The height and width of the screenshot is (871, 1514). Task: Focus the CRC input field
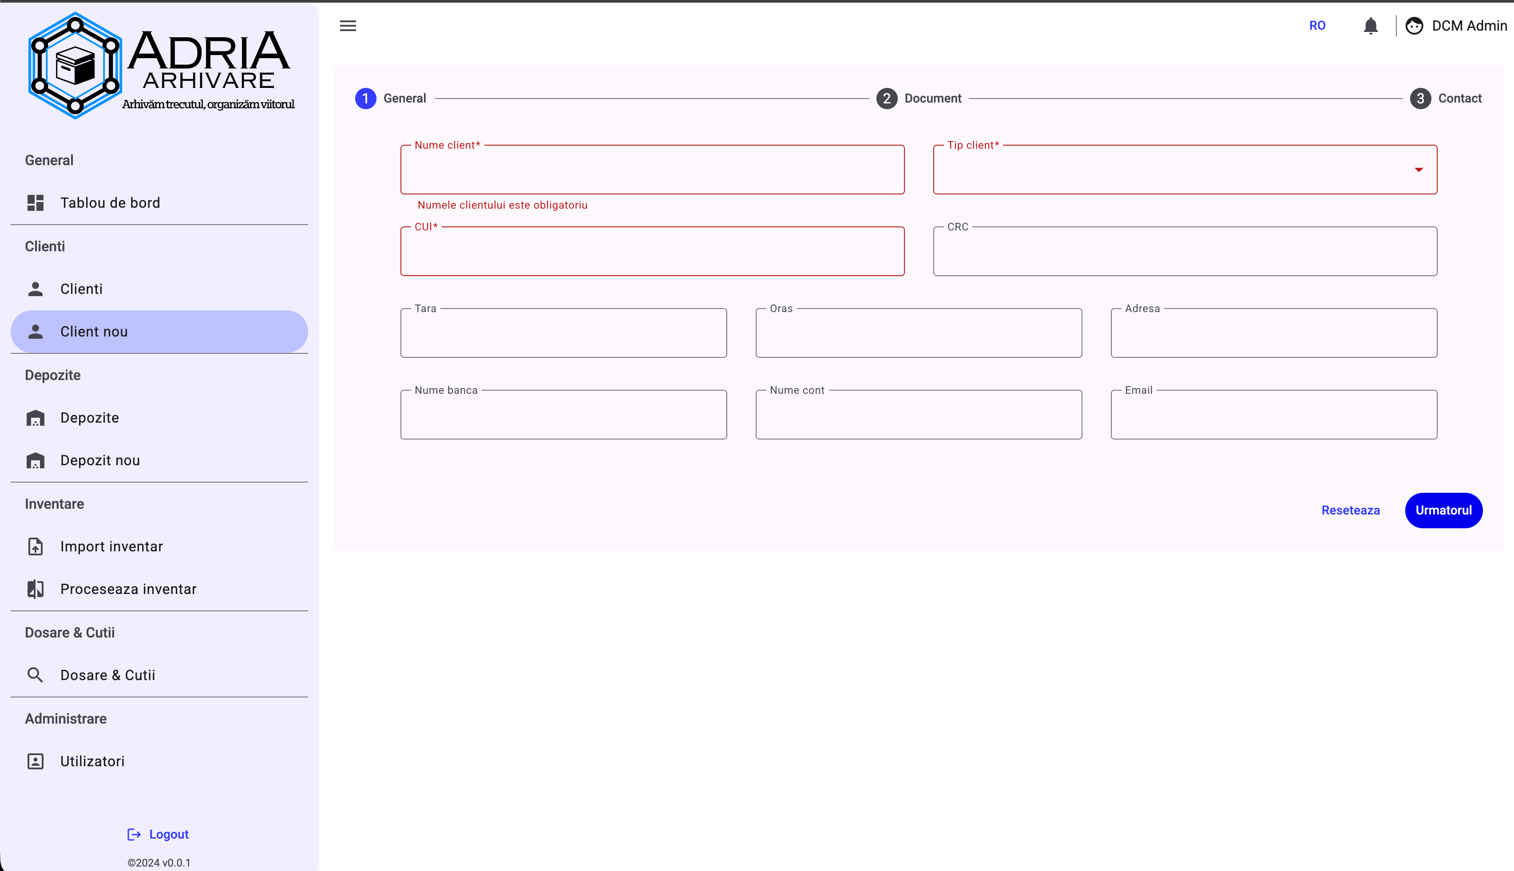1185,251
